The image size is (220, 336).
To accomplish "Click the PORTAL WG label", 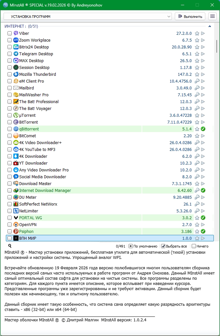I will click(x=31, y=218).
